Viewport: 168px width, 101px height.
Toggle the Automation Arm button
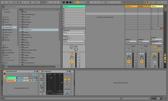pyautogui.click(x=78, y=2)
